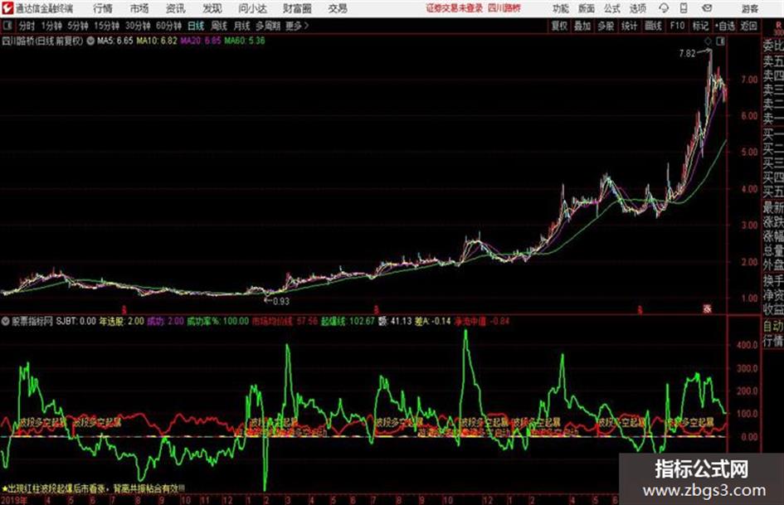
Task: Click the diamond icon above the chart
Action: pyautogui.click(x=708, y=41)
